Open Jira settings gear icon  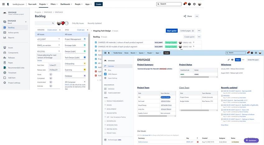point(194,4)
